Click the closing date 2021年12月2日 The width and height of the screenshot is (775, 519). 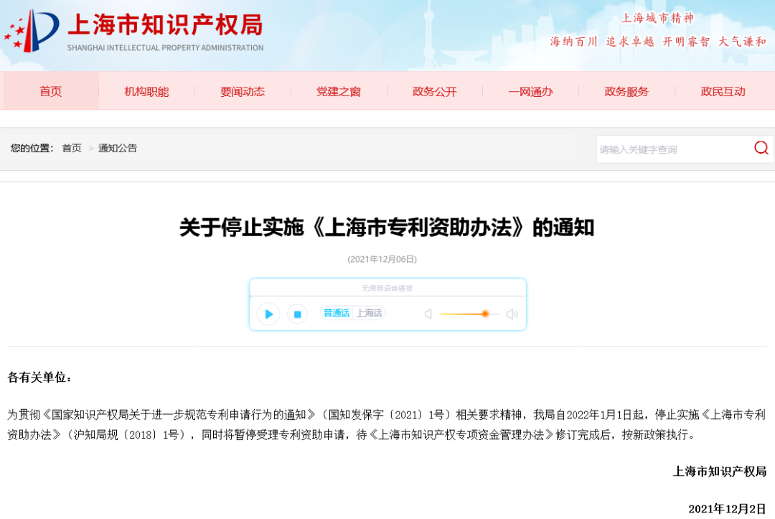tap(727, 509)
